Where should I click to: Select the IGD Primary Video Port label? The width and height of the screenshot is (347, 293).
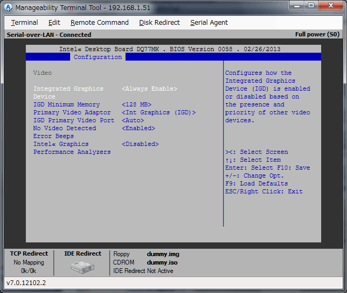coord(74,120)
